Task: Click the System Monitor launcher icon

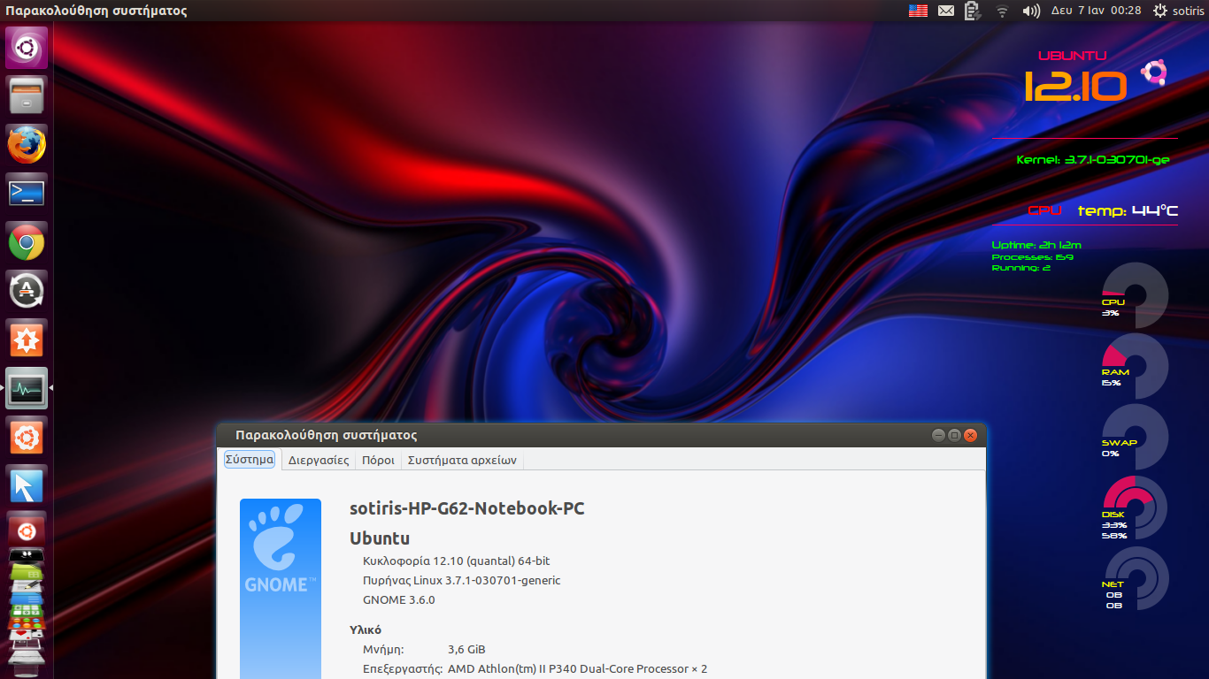Action: coord(27,388)
